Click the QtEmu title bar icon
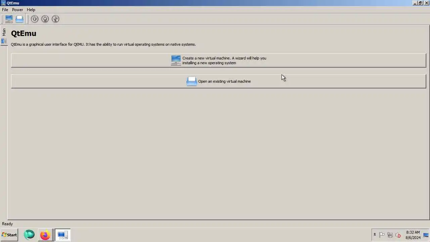This screenshot has height=242, width=430. [x=3, y=3]
